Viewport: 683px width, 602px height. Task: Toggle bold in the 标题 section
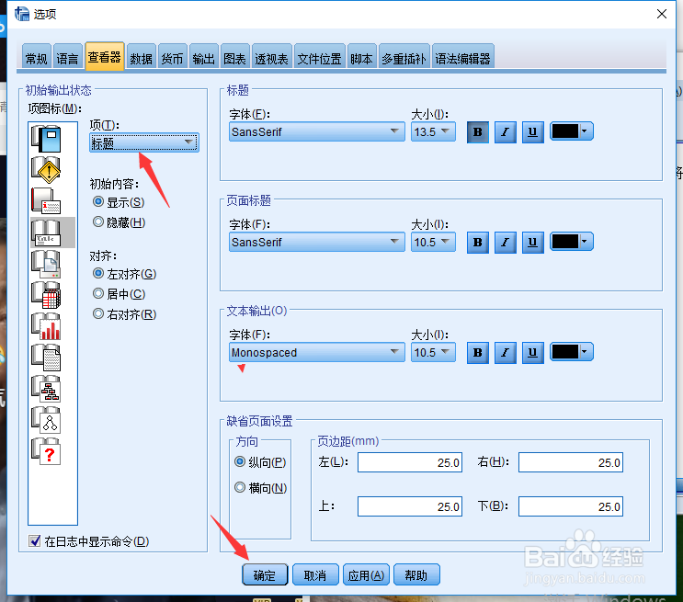pyautogui.click(x=478, y=132)
